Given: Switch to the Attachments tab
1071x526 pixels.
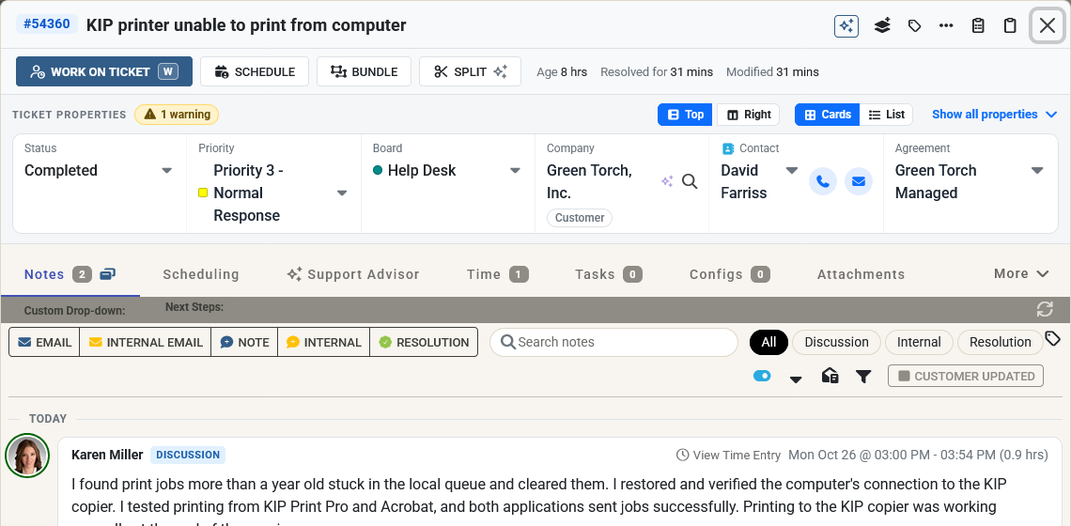Looking at the screenshot, I should click(x=861, y=274).
